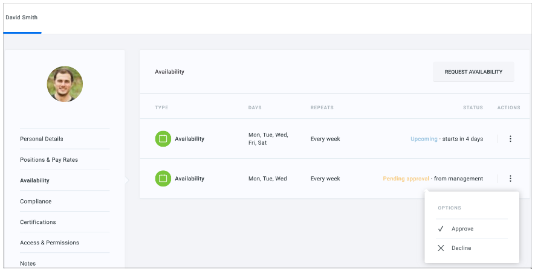Click the Upcoming status label
This screenshot has height=271, width=535.
coord(424,139)
